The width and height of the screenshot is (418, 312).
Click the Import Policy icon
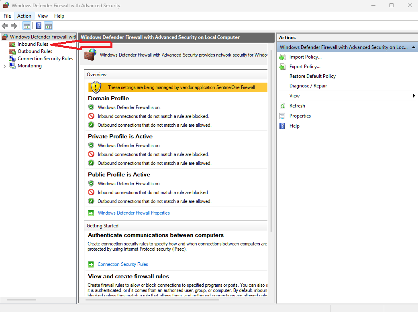coord(282,57)
